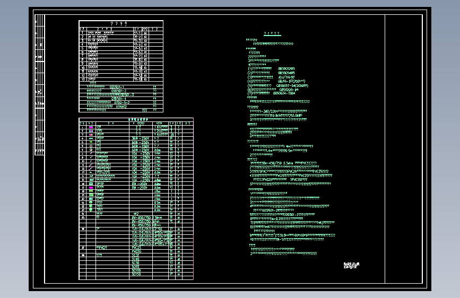
Task: Click the "PVC25" conduit cell
Action: (x=136, y=248)
